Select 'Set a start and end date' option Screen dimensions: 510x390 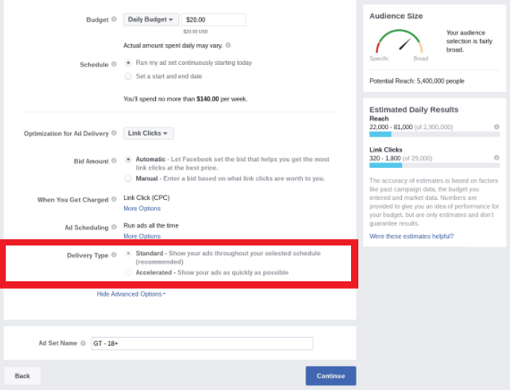128,76
